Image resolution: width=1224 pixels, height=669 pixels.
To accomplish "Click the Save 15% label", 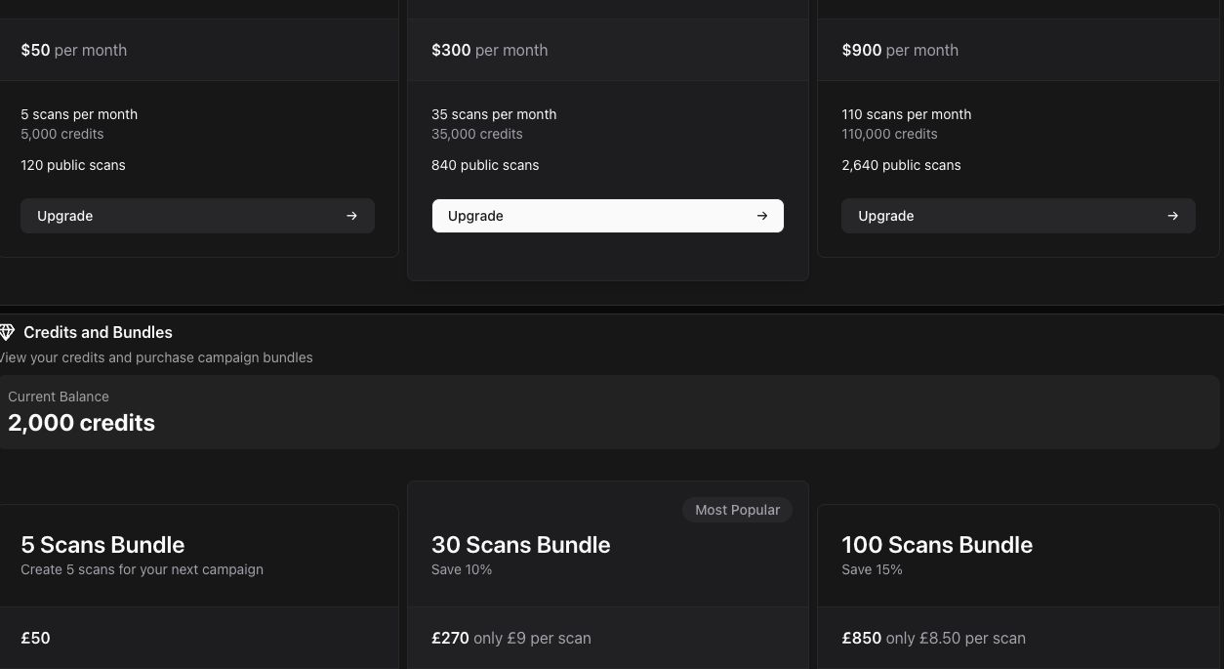I will 872,569.
